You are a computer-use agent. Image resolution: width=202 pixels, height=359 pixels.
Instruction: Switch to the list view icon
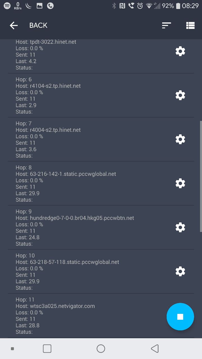[190, 26]
